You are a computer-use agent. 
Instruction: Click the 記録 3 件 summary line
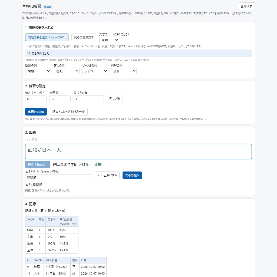point(45,211)
